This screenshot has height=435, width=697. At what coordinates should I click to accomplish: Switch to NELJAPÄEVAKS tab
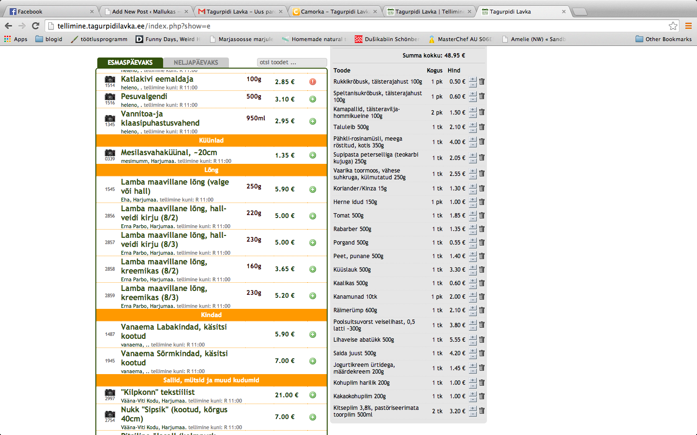pos(196,62)
